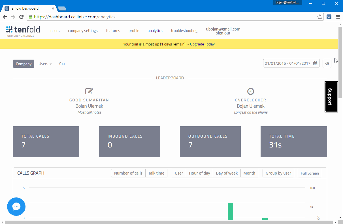Click the Overclocker clock award icon
The image size is (343, 224).
pyautogui.click(x=250, y=91)
